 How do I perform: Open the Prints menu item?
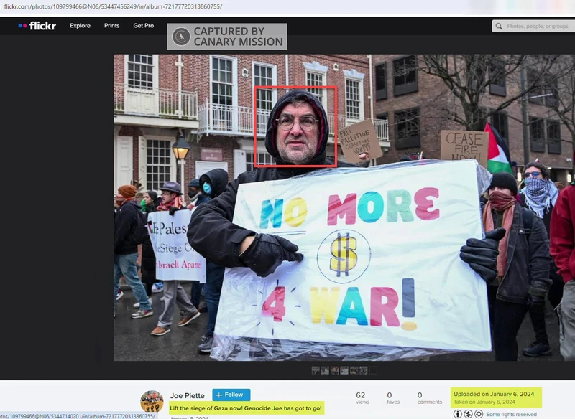click(x=111, y=26)
